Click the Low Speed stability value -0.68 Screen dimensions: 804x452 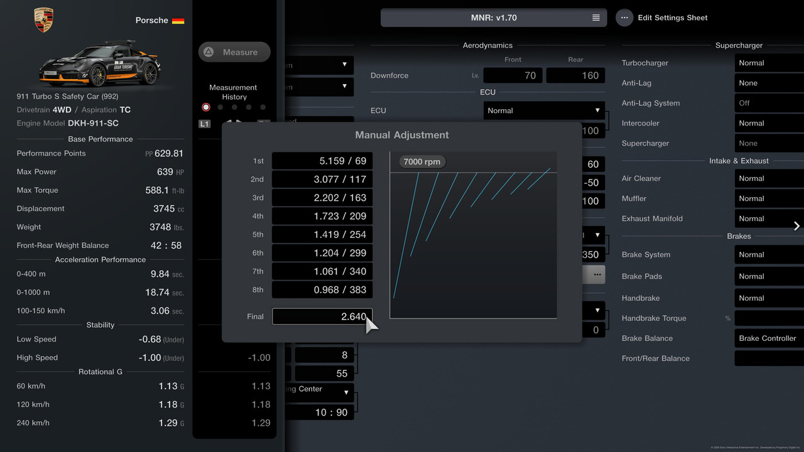coord(161,339)
